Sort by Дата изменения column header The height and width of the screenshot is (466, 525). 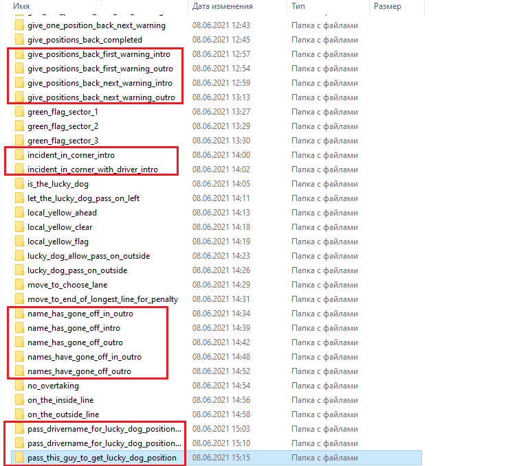(222, 6)
